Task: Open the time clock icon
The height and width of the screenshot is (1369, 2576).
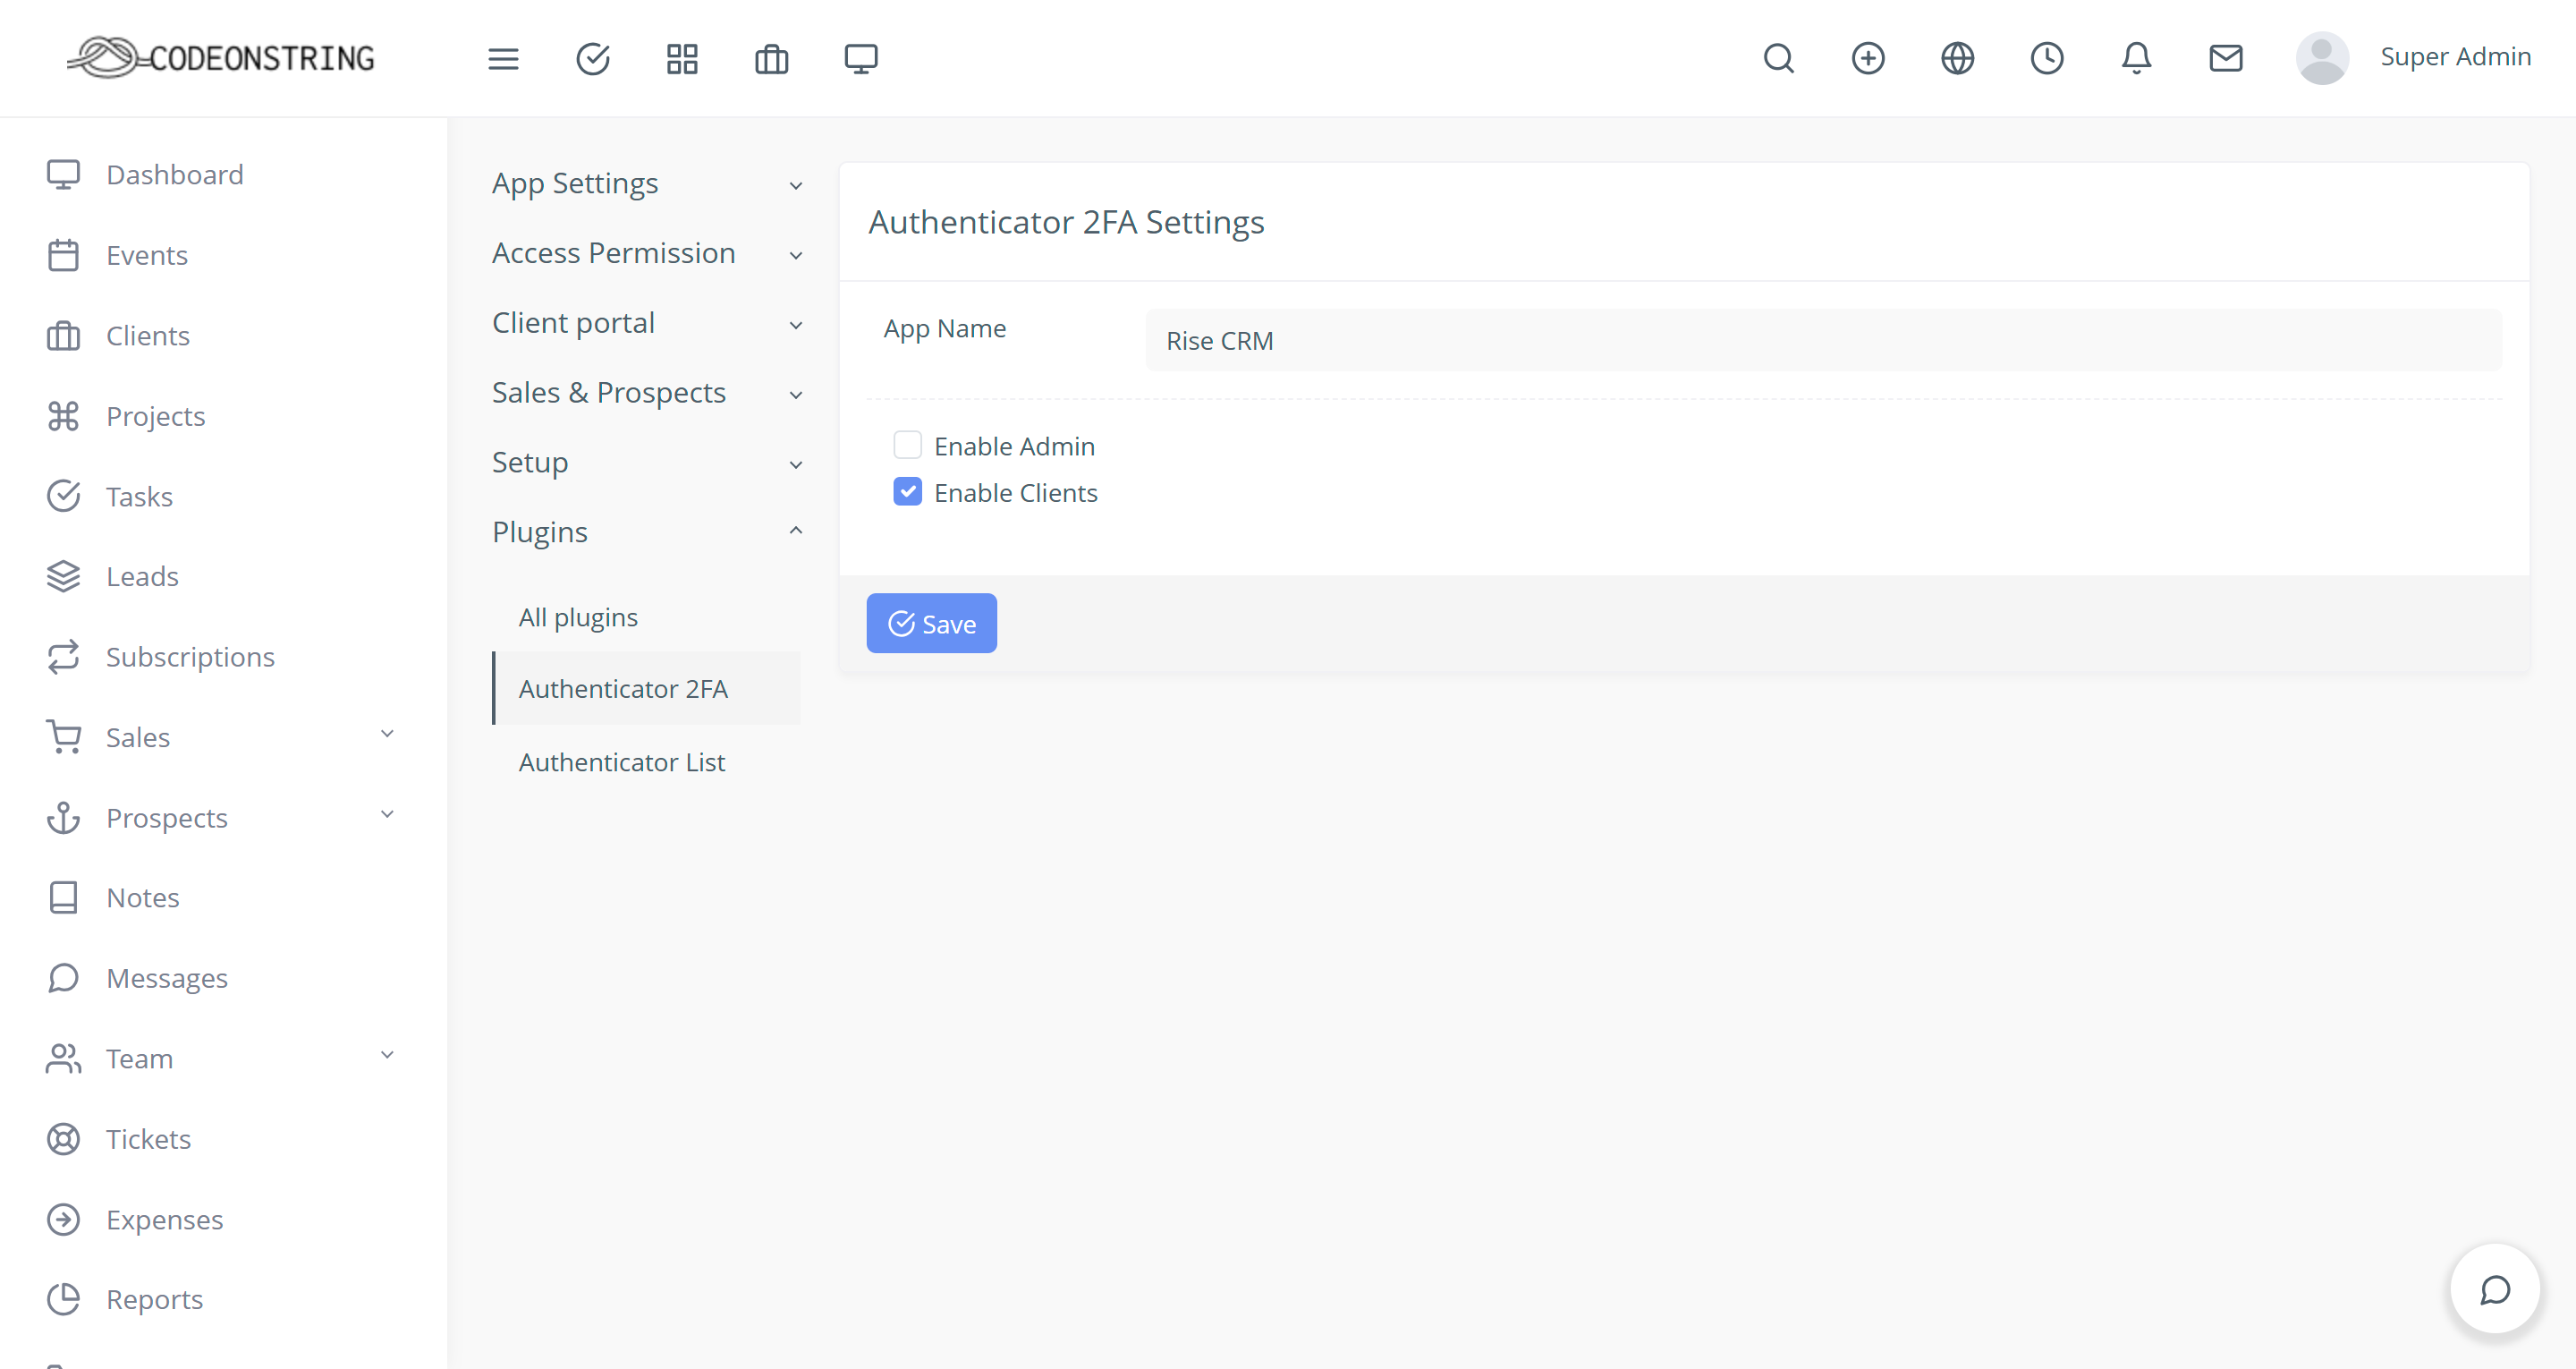Action: 2047,58
